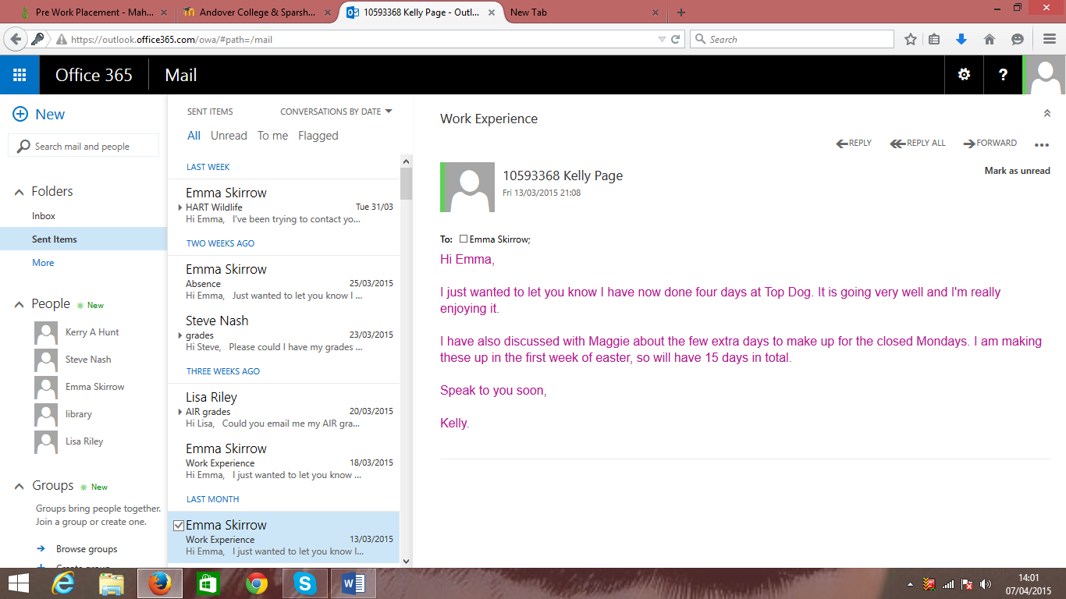
Task: Click the Firefox Search box
Action: pyautogui.click(x=792, y=39)
